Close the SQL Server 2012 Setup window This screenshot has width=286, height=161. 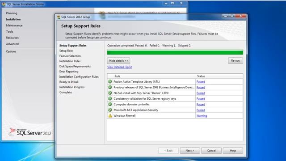241,16
